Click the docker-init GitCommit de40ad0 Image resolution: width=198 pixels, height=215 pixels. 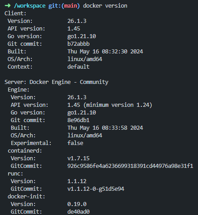79,212
